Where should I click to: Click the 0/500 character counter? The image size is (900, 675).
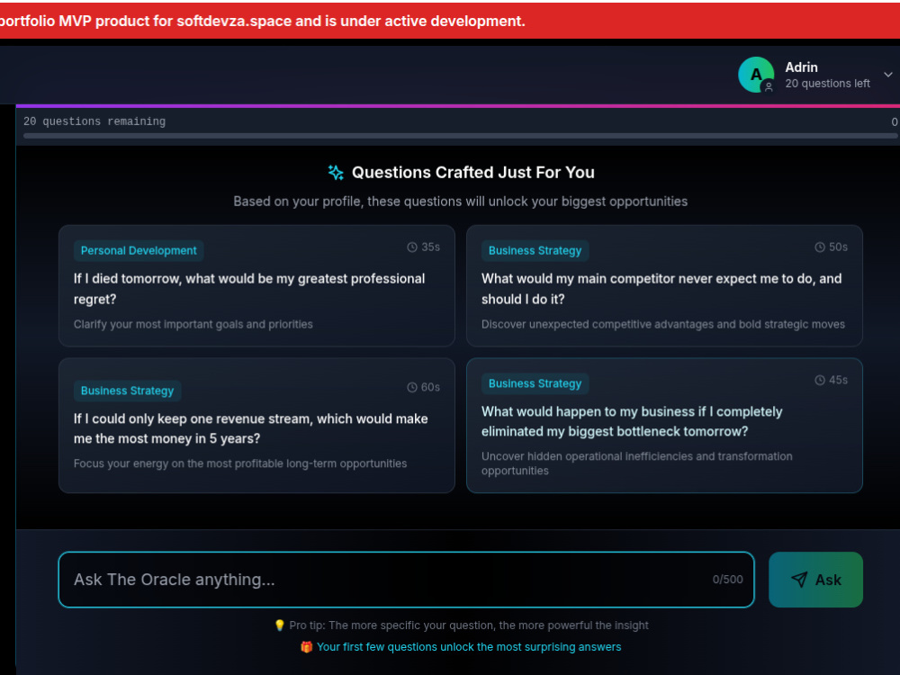[728, 580]
